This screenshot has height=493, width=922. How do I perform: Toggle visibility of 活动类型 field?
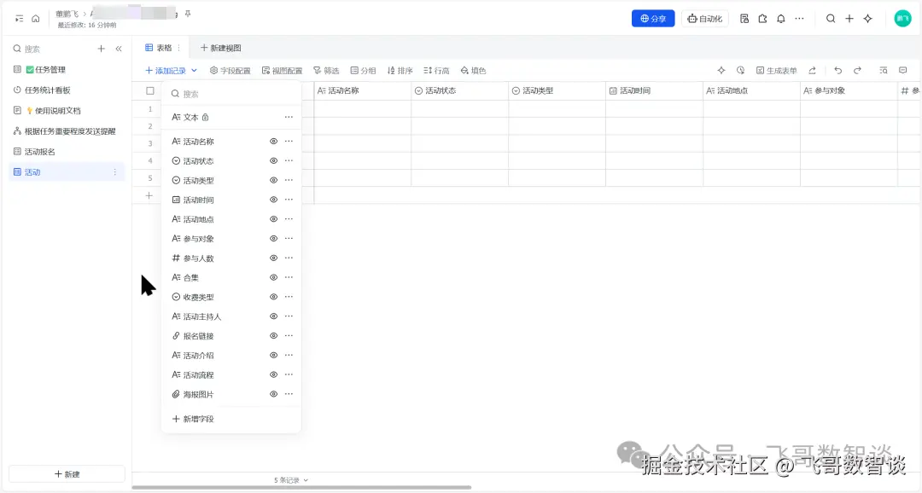(x=273, y=180)
